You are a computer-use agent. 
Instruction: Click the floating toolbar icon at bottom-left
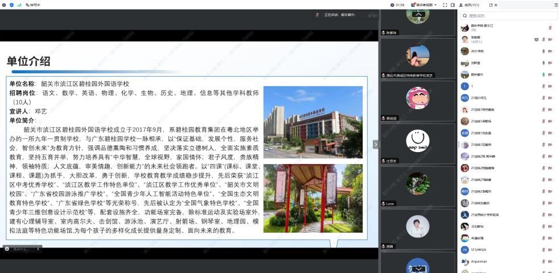point(7,249)
